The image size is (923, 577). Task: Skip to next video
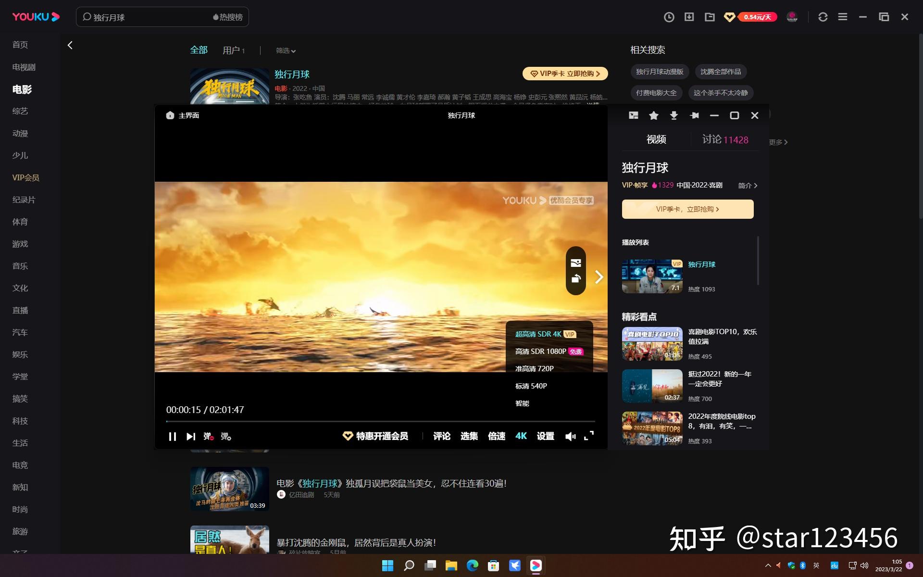tap(191, 437)
